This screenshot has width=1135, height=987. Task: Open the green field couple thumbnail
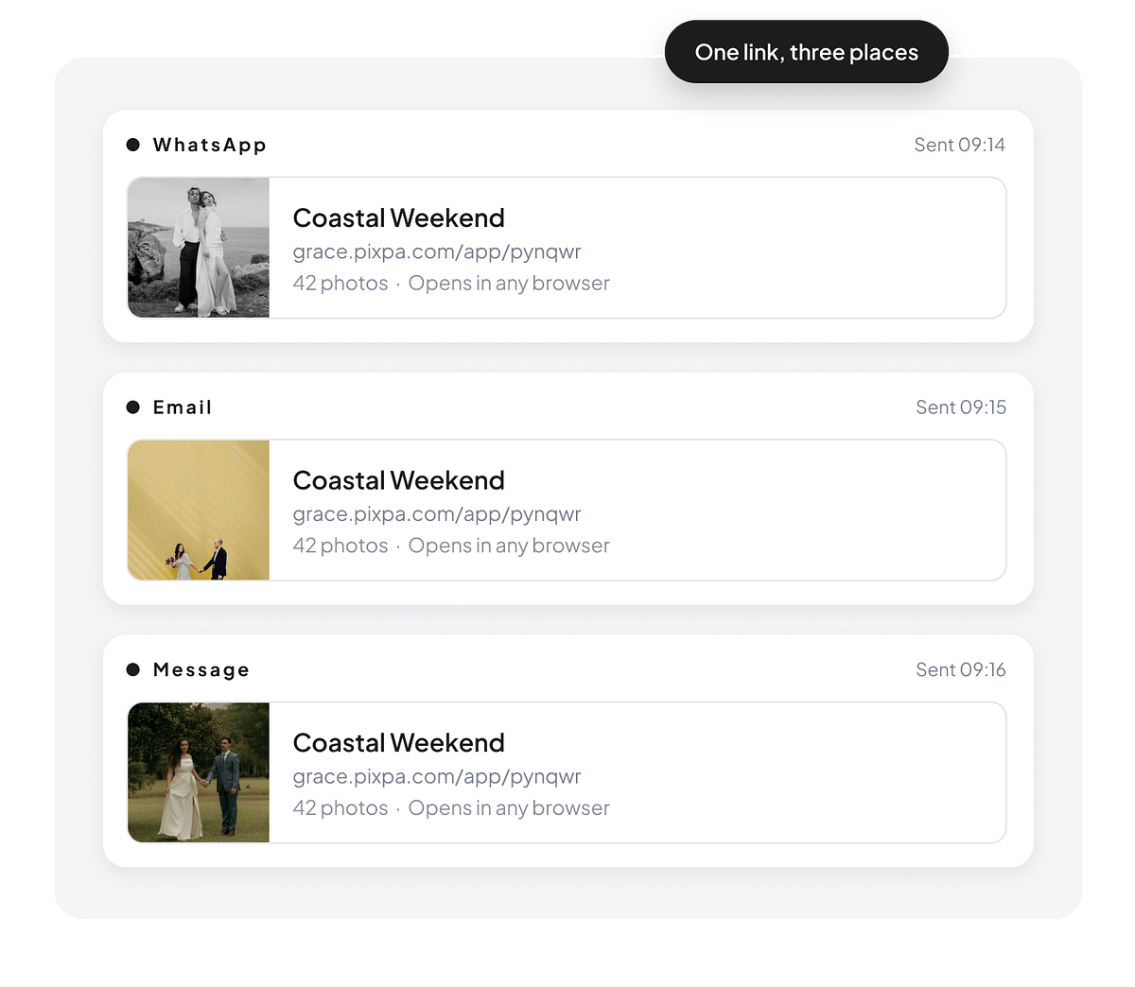[x=199, y=772]
